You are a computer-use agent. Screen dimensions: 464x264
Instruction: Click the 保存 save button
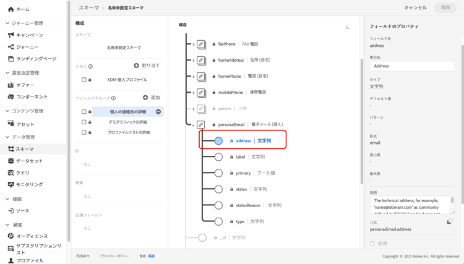pos(445,7)
